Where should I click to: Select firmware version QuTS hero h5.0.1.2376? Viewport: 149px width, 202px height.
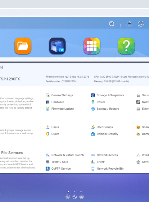(x=77, y=77)
